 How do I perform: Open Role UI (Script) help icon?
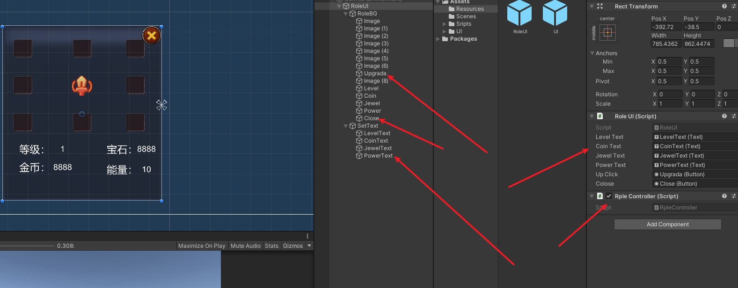click(724, 116)
